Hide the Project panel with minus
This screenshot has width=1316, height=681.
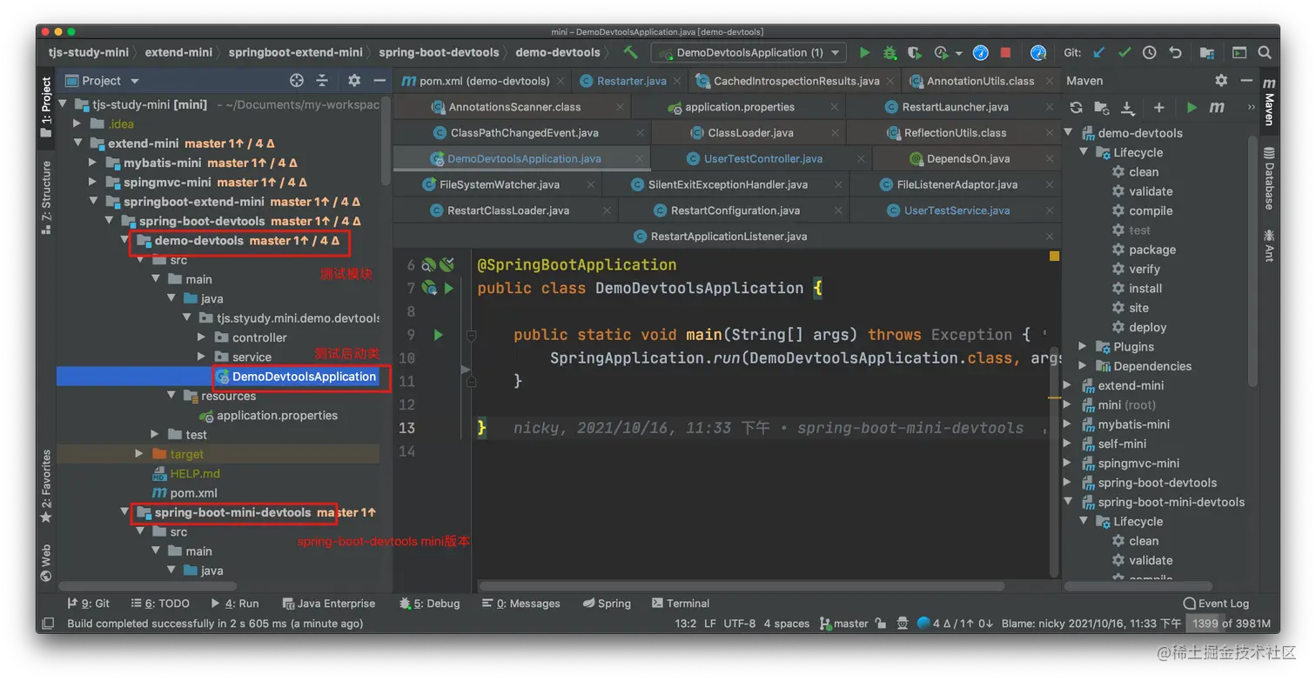pyautogui.click(x=379, y=81)
